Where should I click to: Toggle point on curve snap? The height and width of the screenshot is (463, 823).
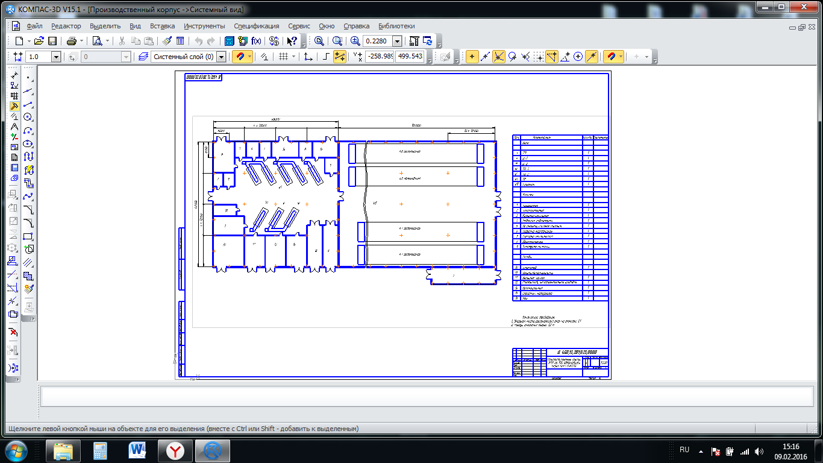[x=592, y=57]
